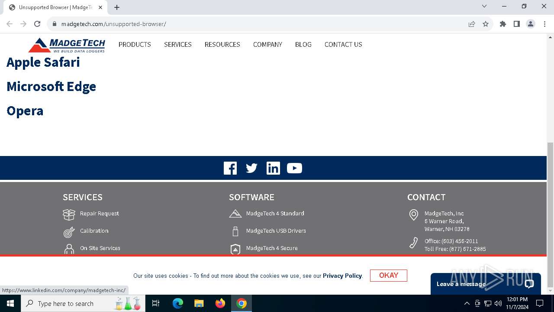
Task: Click the MadgeTech 4 Standard icon
Action: [235, 213]
